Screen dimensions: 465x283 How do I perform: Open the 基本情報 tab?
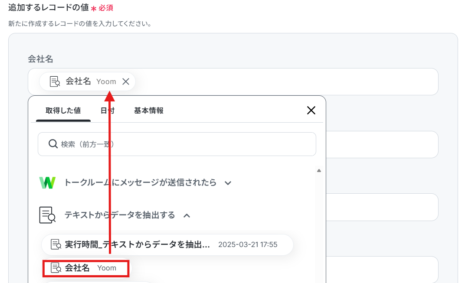click(149, 111)
